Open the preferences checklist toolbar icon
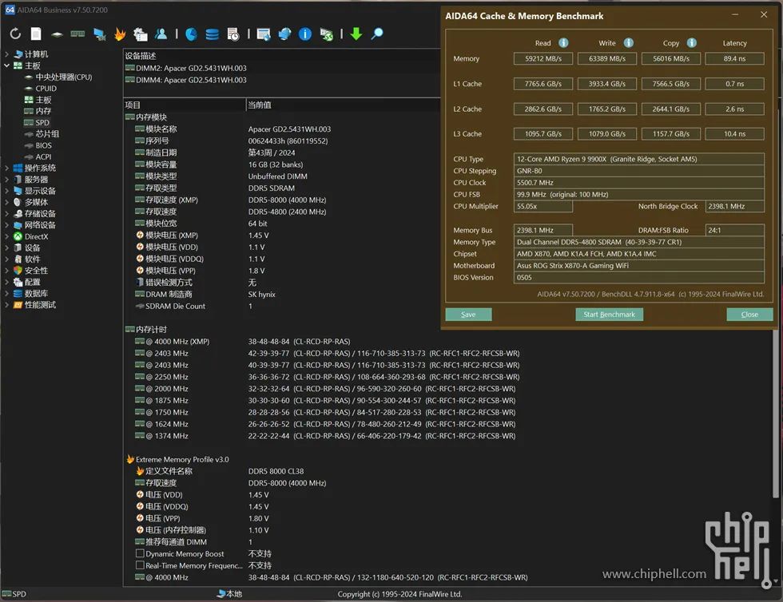Image resolution: width=783 pixels, height=602 pixels. [141, 34]
